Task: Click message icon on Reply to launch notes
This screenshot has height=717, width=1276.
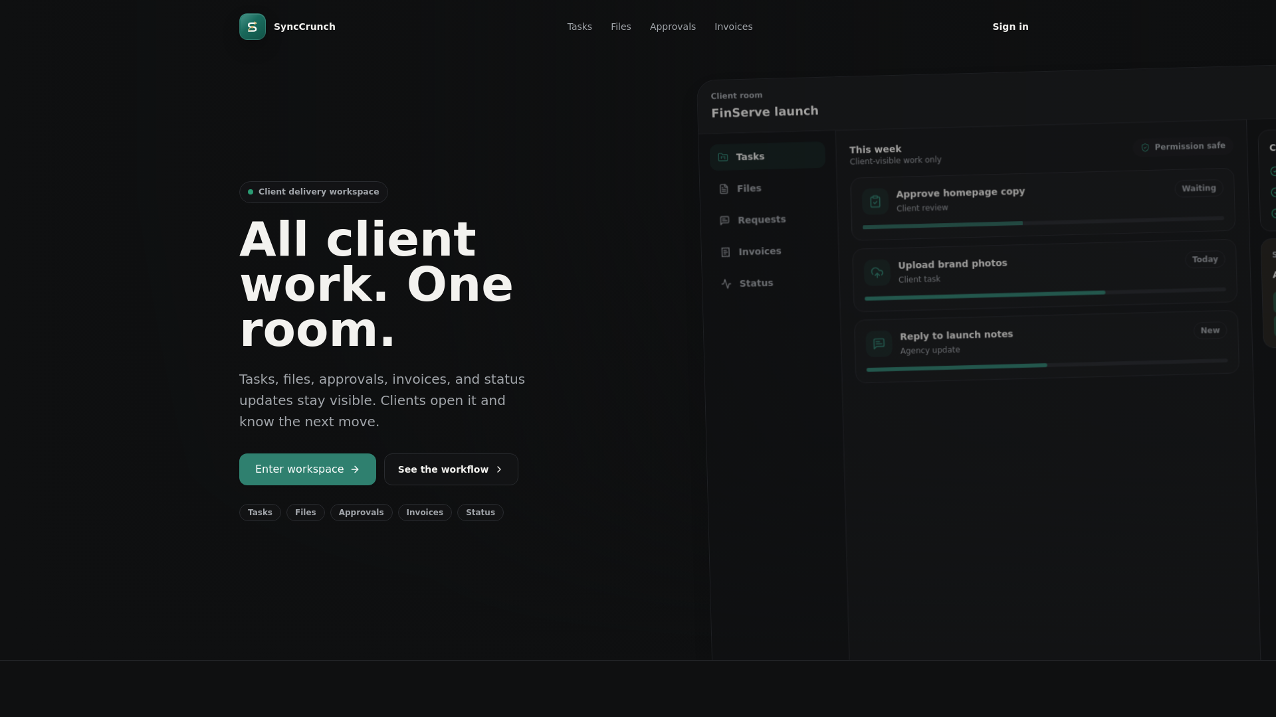Action: pyautogui.click(x=879, y=343)
